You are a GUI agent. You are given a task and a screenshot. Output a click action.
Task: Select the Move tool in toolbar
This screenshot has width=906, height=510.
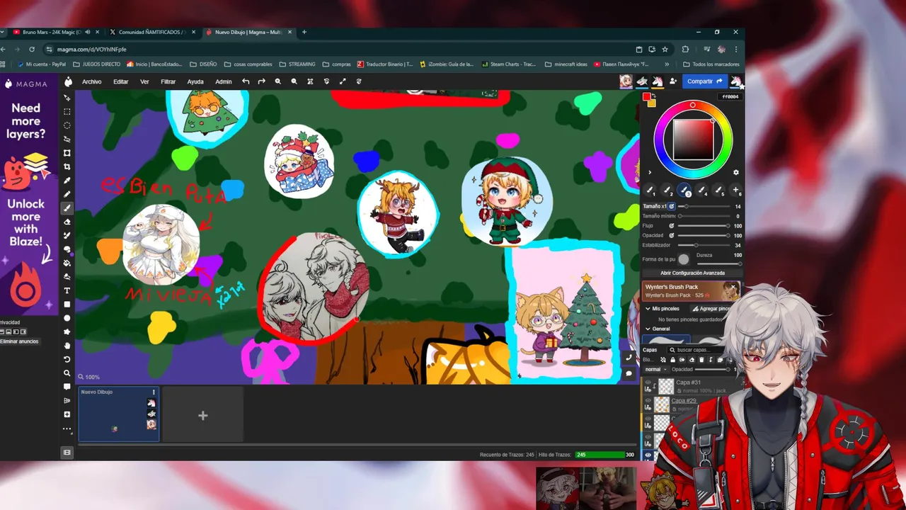click(67, 98)
